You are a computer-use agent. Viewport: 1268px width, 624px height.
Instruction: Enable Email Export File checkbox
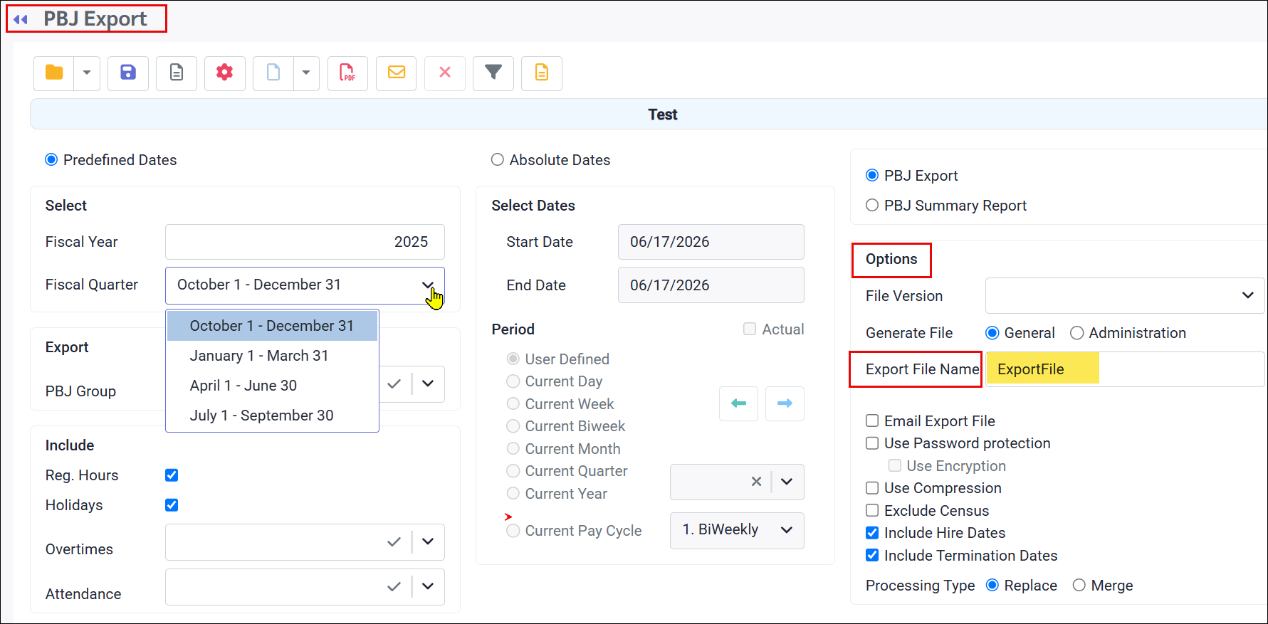[x=872, y=421]
